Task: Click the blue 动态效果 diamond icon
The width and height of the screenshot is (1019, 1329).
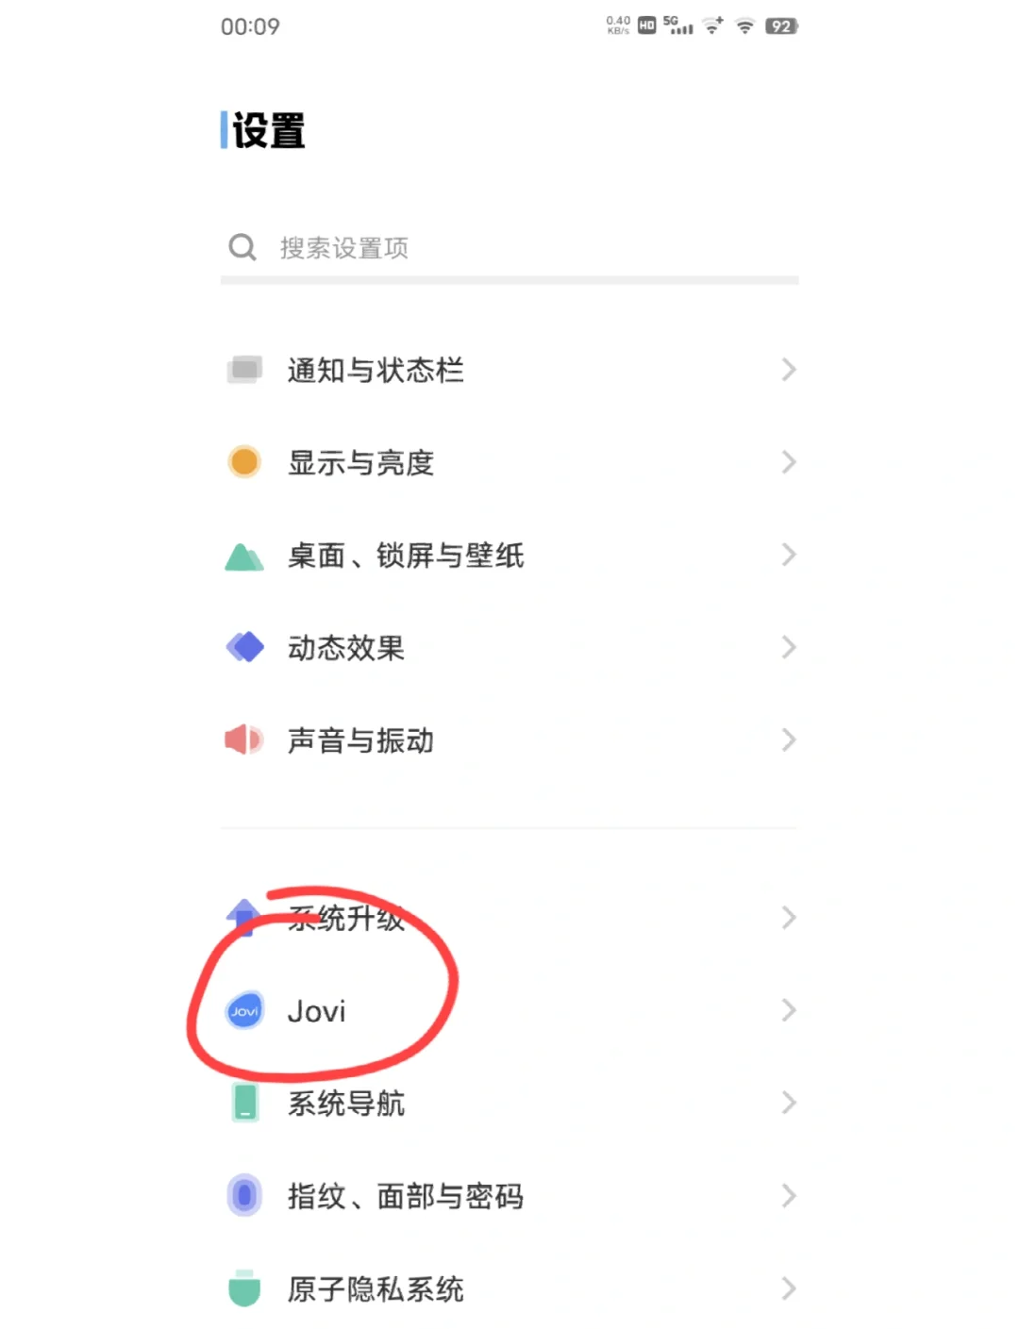Action: [x=243, y=647]
